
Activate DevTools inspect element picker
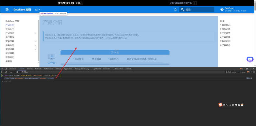(x=2, y=69)
